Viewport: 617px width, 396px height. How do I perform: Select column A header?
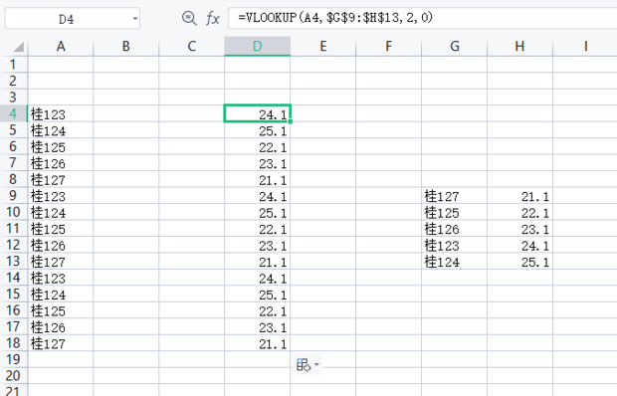pos(61,47)
